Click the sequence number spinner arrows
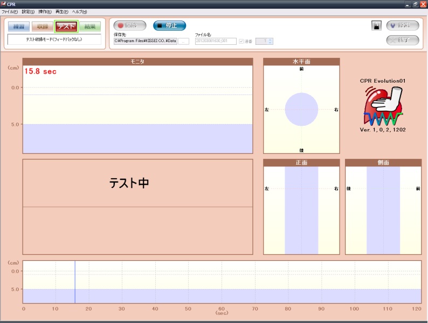Image resolution: width=428 pixels, height=323 pixels. pos(270,41)
